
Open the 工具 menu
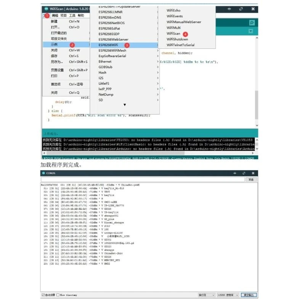point(72,15)
